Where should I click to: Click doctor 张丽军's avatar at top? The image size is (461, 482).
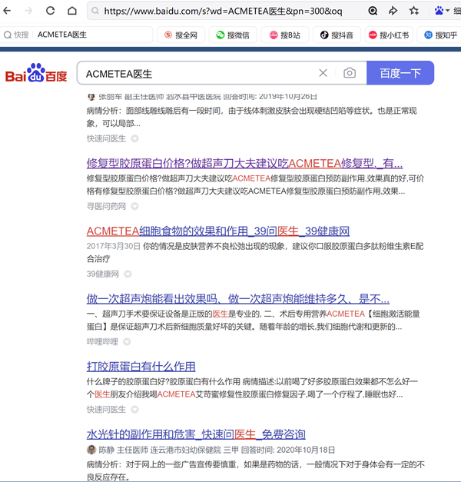[x=91, y=97]
